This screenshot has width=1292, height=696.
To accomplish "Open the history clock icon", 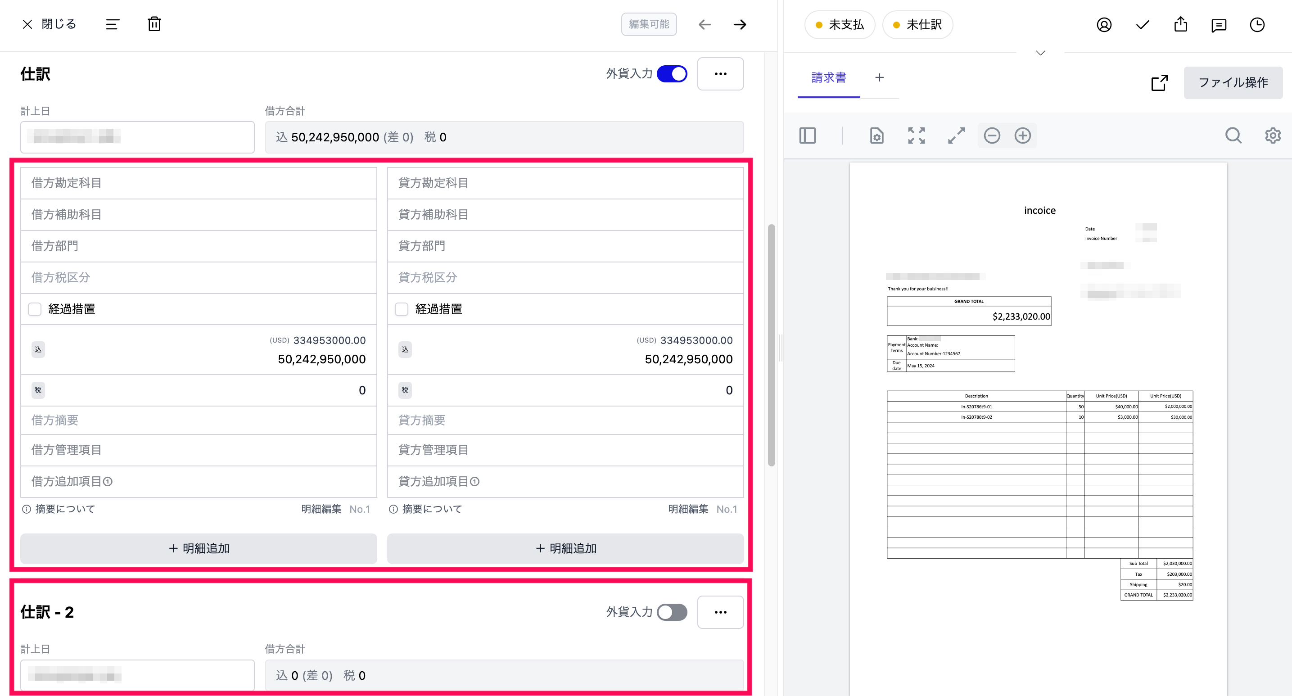I will coord(1257,25).
